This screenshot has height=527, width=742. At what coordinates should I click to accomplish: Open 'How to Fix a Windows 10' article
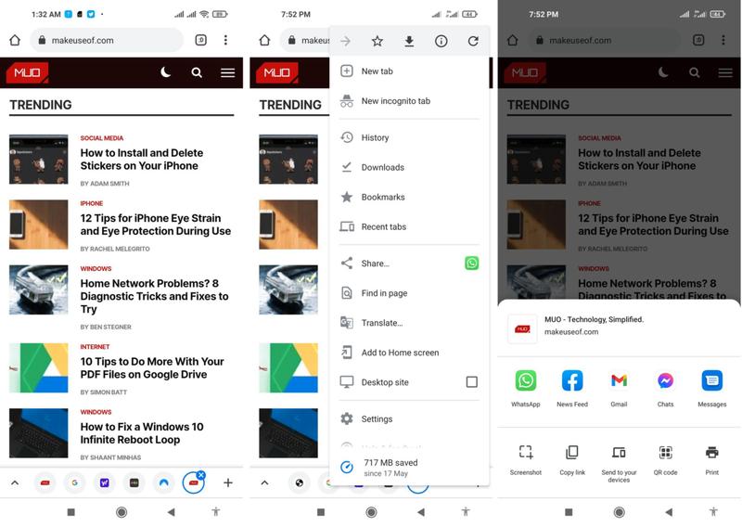click(x=142, y=432)
